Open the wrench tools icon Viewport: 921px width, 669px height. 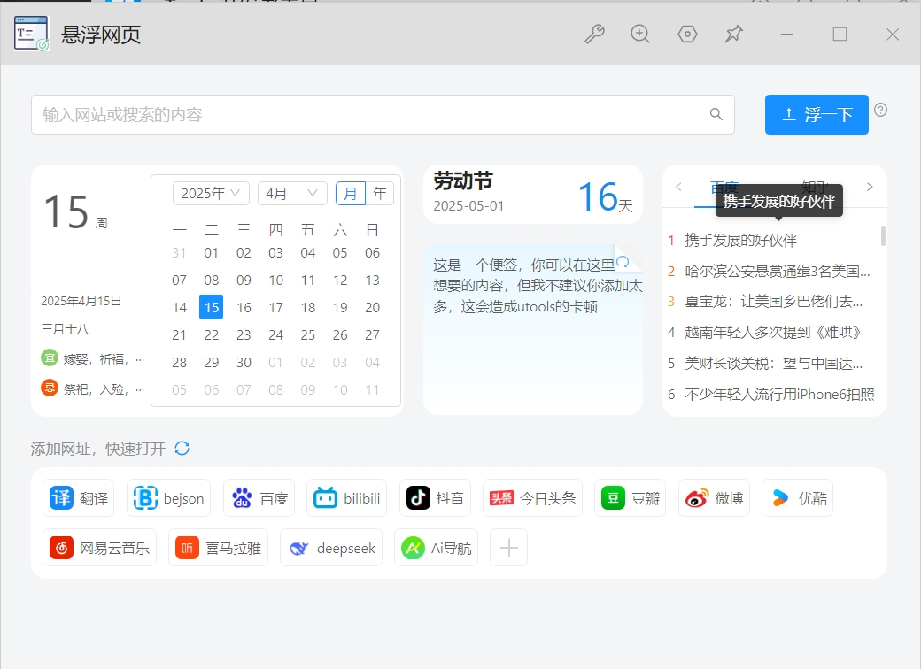point(594,35)
